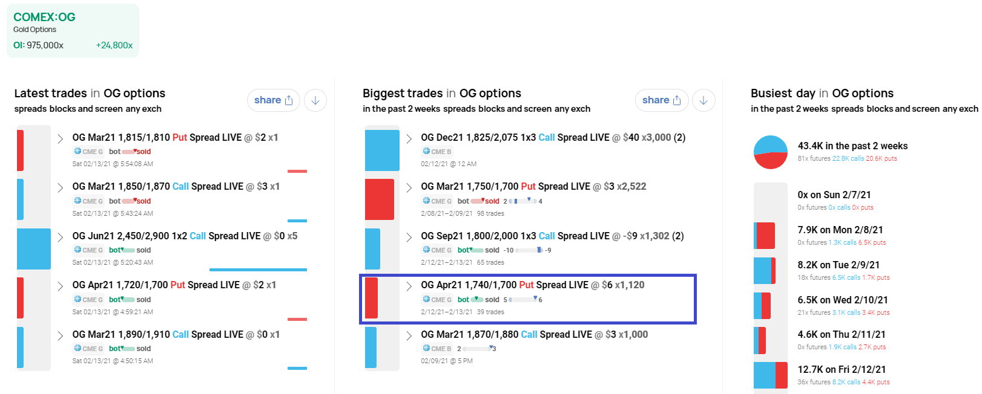Image resolution: width=982 pixels, height=394 pixels.
Task: Click the CME B badge under OG Mar21 1,870/1,880
Action: pyautogui.click(x=437, y=349)
